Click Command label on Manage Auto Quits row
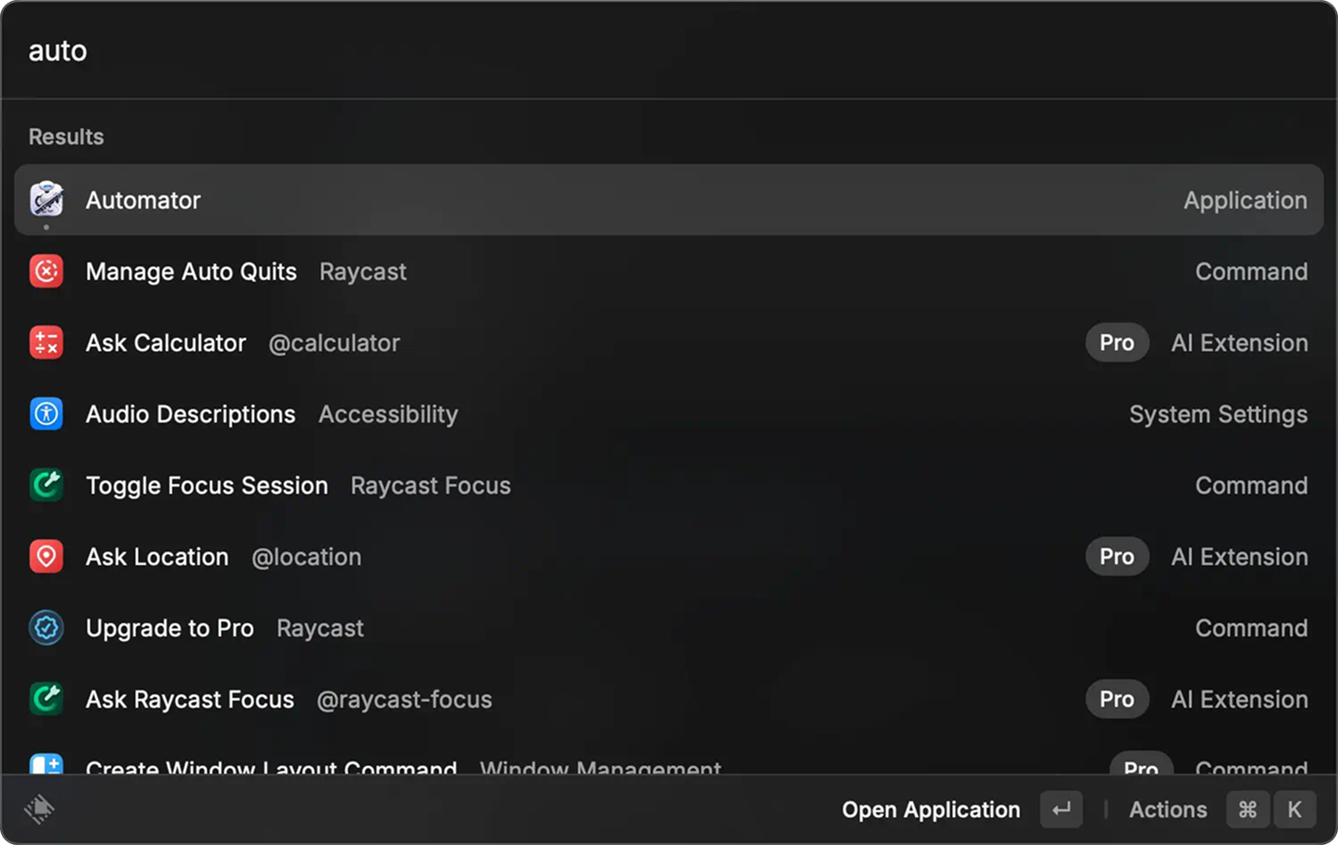1338x845 pixels. [1251, 272]
